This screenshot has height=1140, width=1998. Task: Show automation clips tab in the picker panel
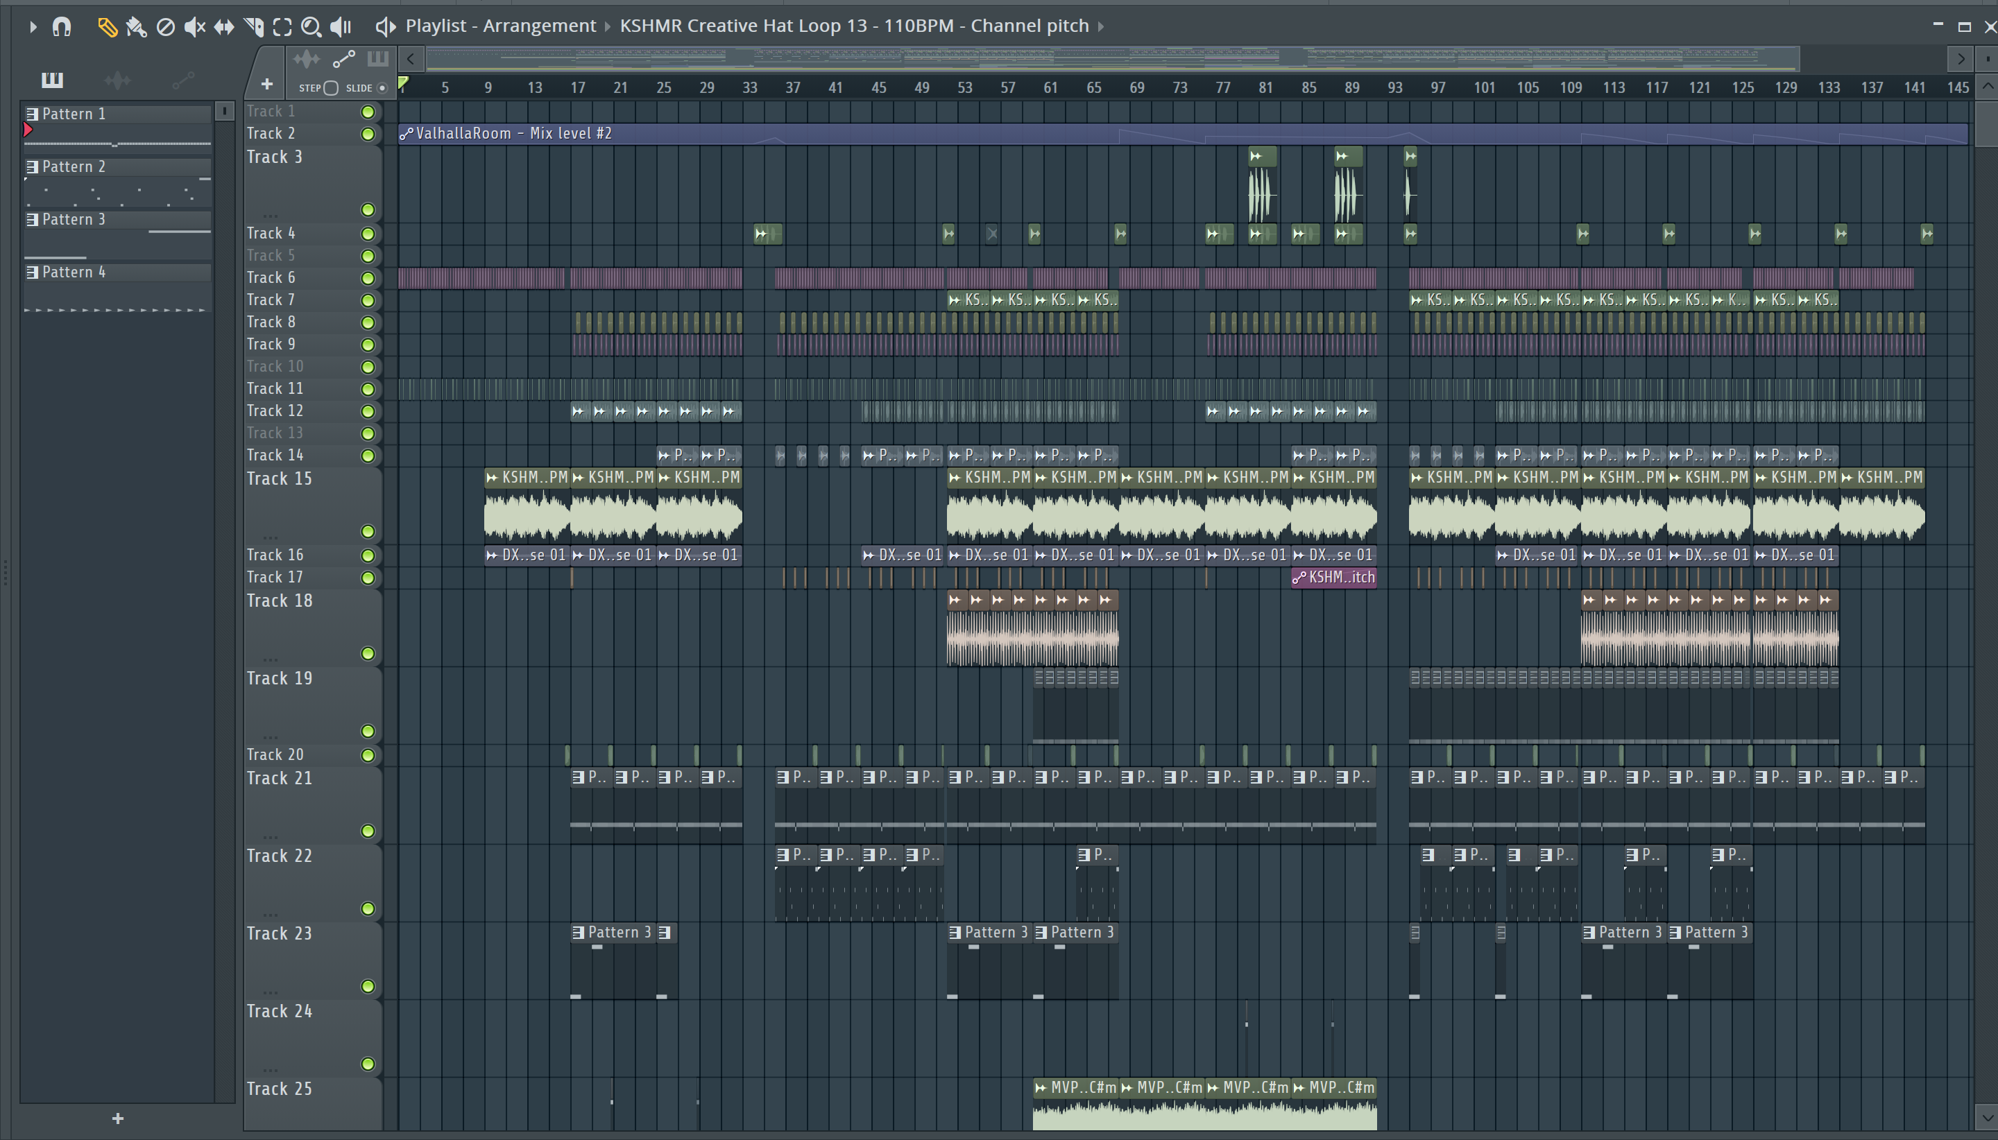[183, 80]
